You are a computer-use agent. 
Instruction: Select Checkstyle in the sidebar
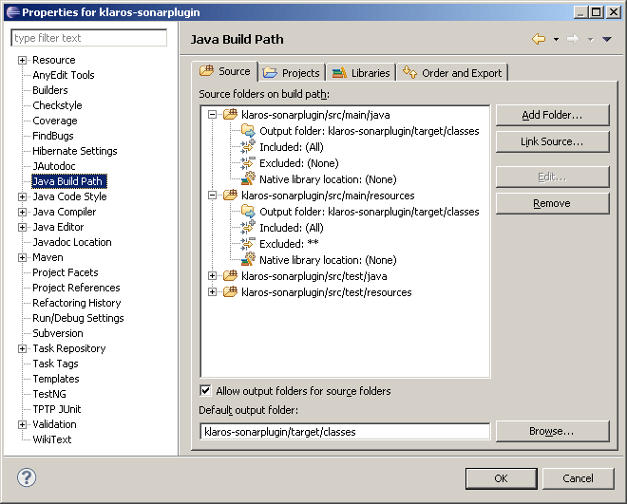[x=57, y=105]
